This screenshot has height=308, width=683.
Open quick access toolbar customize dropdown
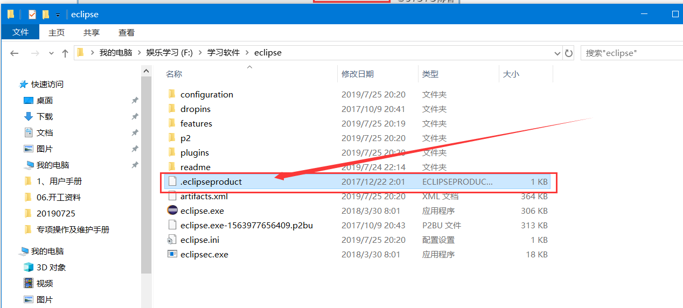[58, 15]
